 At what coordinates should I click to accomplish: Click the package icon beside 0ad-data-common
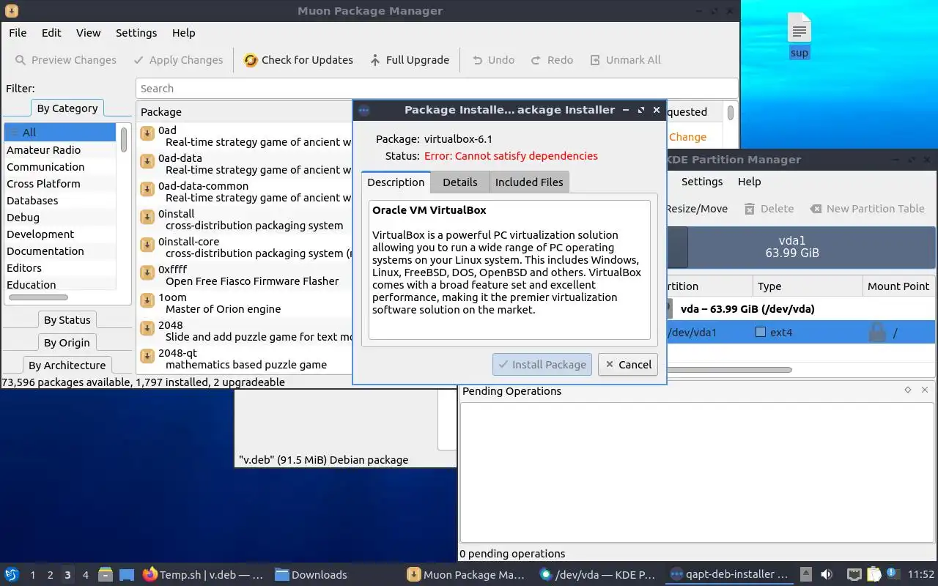click(147, 188)
